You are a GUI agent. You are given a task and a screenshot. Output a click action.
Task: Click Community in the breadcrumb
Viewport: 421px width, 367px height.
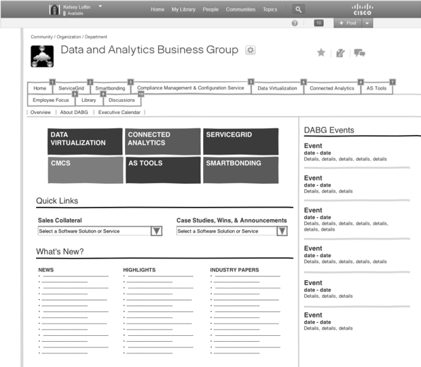41,37
